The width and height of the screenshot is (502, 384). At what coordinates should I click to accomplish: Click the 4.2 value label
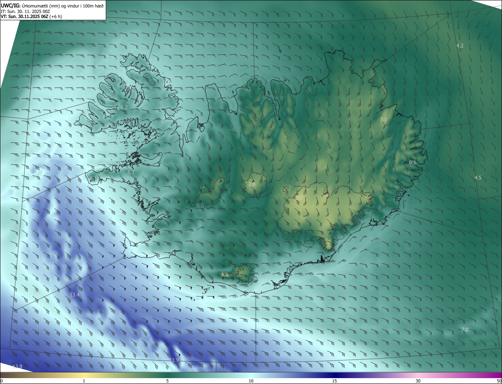coord(460,46)
